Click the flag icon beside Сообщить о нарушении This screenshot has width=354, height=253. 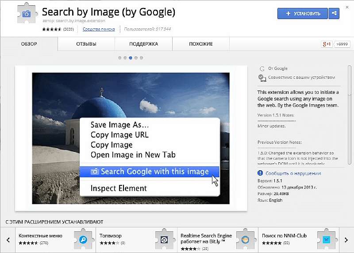click(x=261, y=173)
